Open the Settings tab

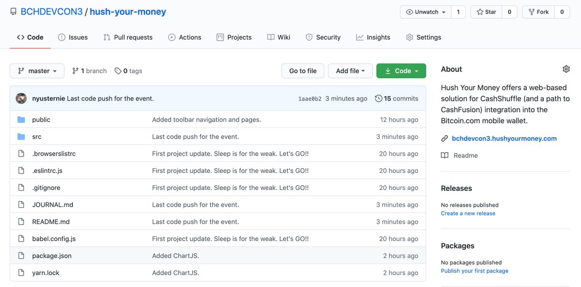424,37
